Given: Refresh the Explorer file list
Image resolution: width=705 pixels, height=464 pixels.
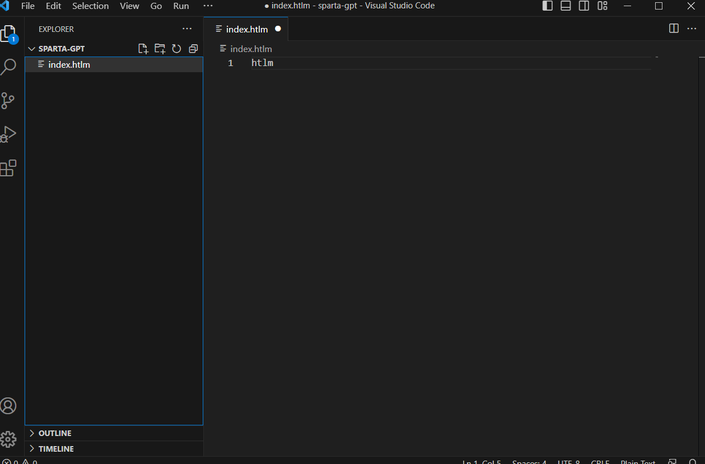Looking at the screenshot, I should tap(176, 49).
